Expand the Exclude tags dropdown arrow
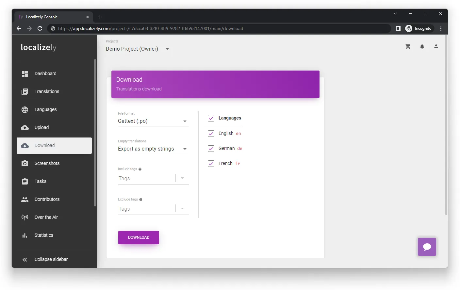This screenshot has height=290, width=460. [x=182, y=209]
